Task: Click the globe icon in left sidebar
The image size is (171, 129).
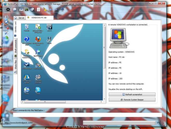Action: point(7,22)
